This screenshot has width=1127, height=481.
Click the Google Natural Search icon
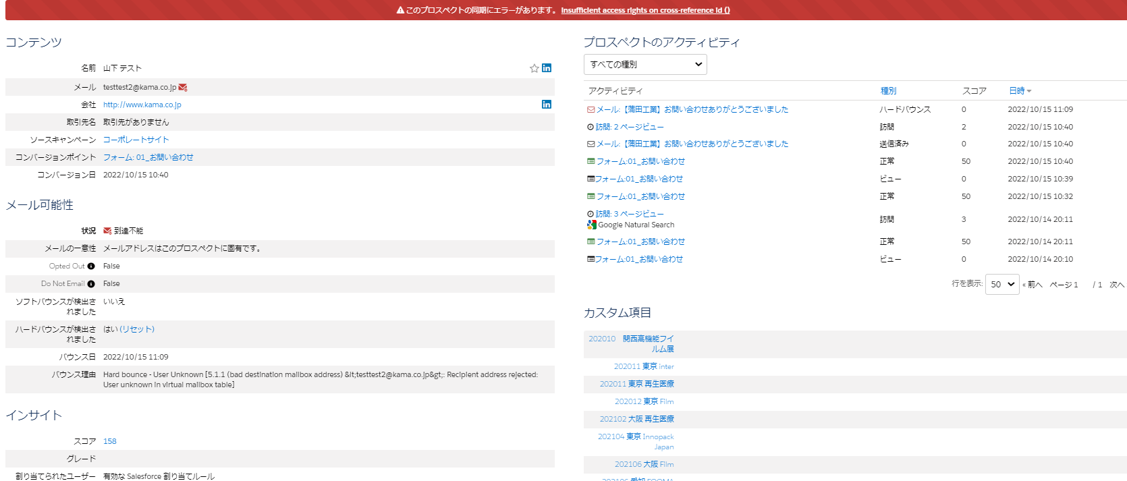592,225
